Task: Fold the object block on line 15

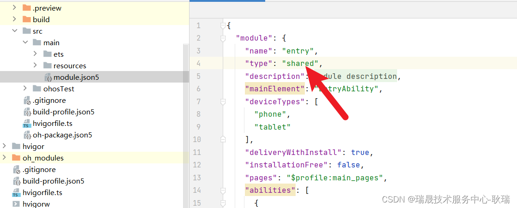Action: pyautogui.click(x=223, y=203)
